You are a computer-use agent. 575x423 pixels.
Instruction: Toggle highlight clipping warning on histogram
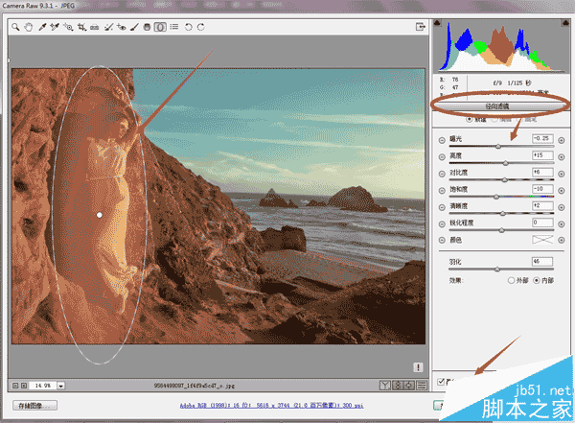point(565,23)
